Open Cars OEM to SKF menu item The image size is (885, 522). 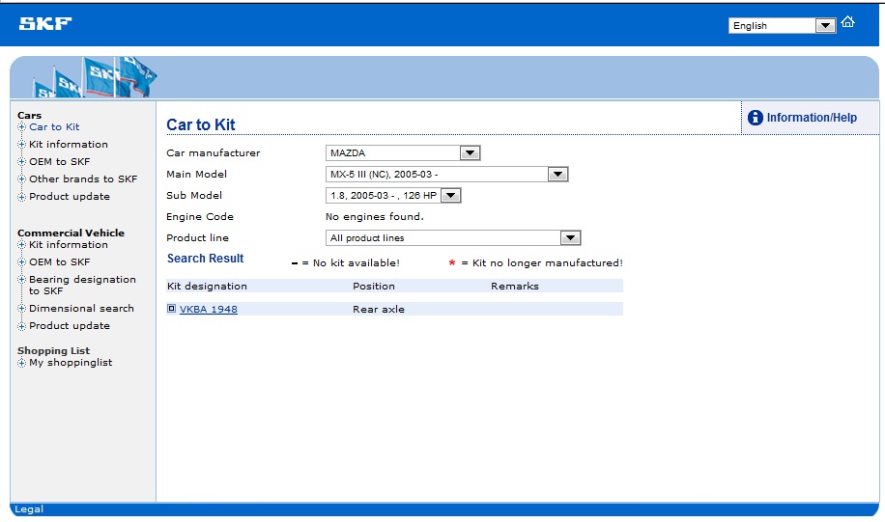pos(59,162)
